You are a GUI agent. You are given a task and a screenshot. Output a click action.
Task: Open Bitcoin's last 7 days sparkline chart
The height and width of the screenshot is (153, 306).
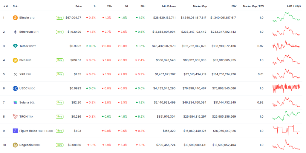tap(287, 17)
